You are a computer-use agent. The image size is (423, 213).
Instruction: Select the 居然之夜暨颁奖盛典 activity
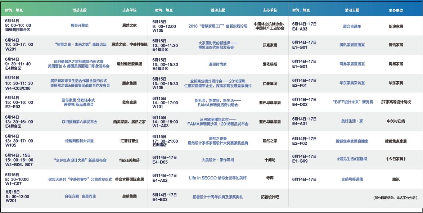click(x=218, y=141)
